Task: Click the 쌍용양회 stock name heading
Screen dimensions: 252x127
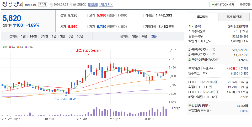Action: (x=13, y=4)
